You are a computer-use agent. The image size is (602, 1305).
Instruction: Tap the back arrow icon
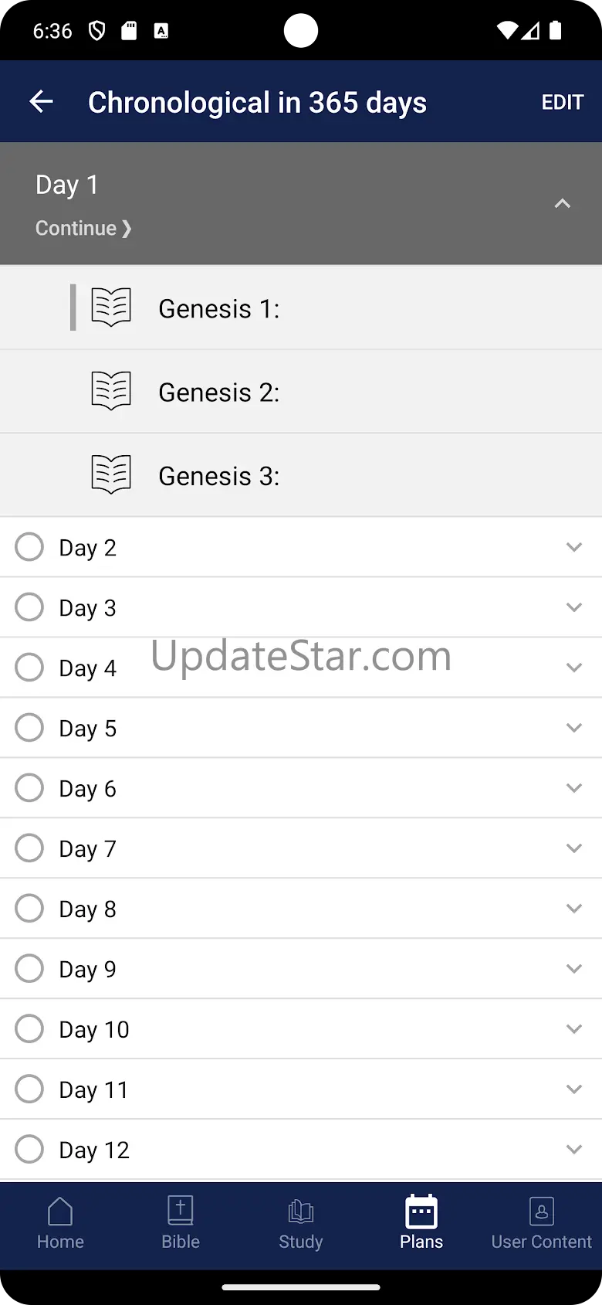point(41,101)
